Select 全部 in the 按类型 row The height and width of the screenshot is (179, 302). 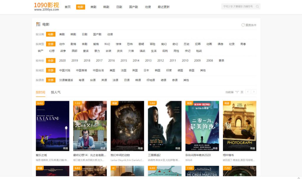pyautogui.click(x=51, y=44)
